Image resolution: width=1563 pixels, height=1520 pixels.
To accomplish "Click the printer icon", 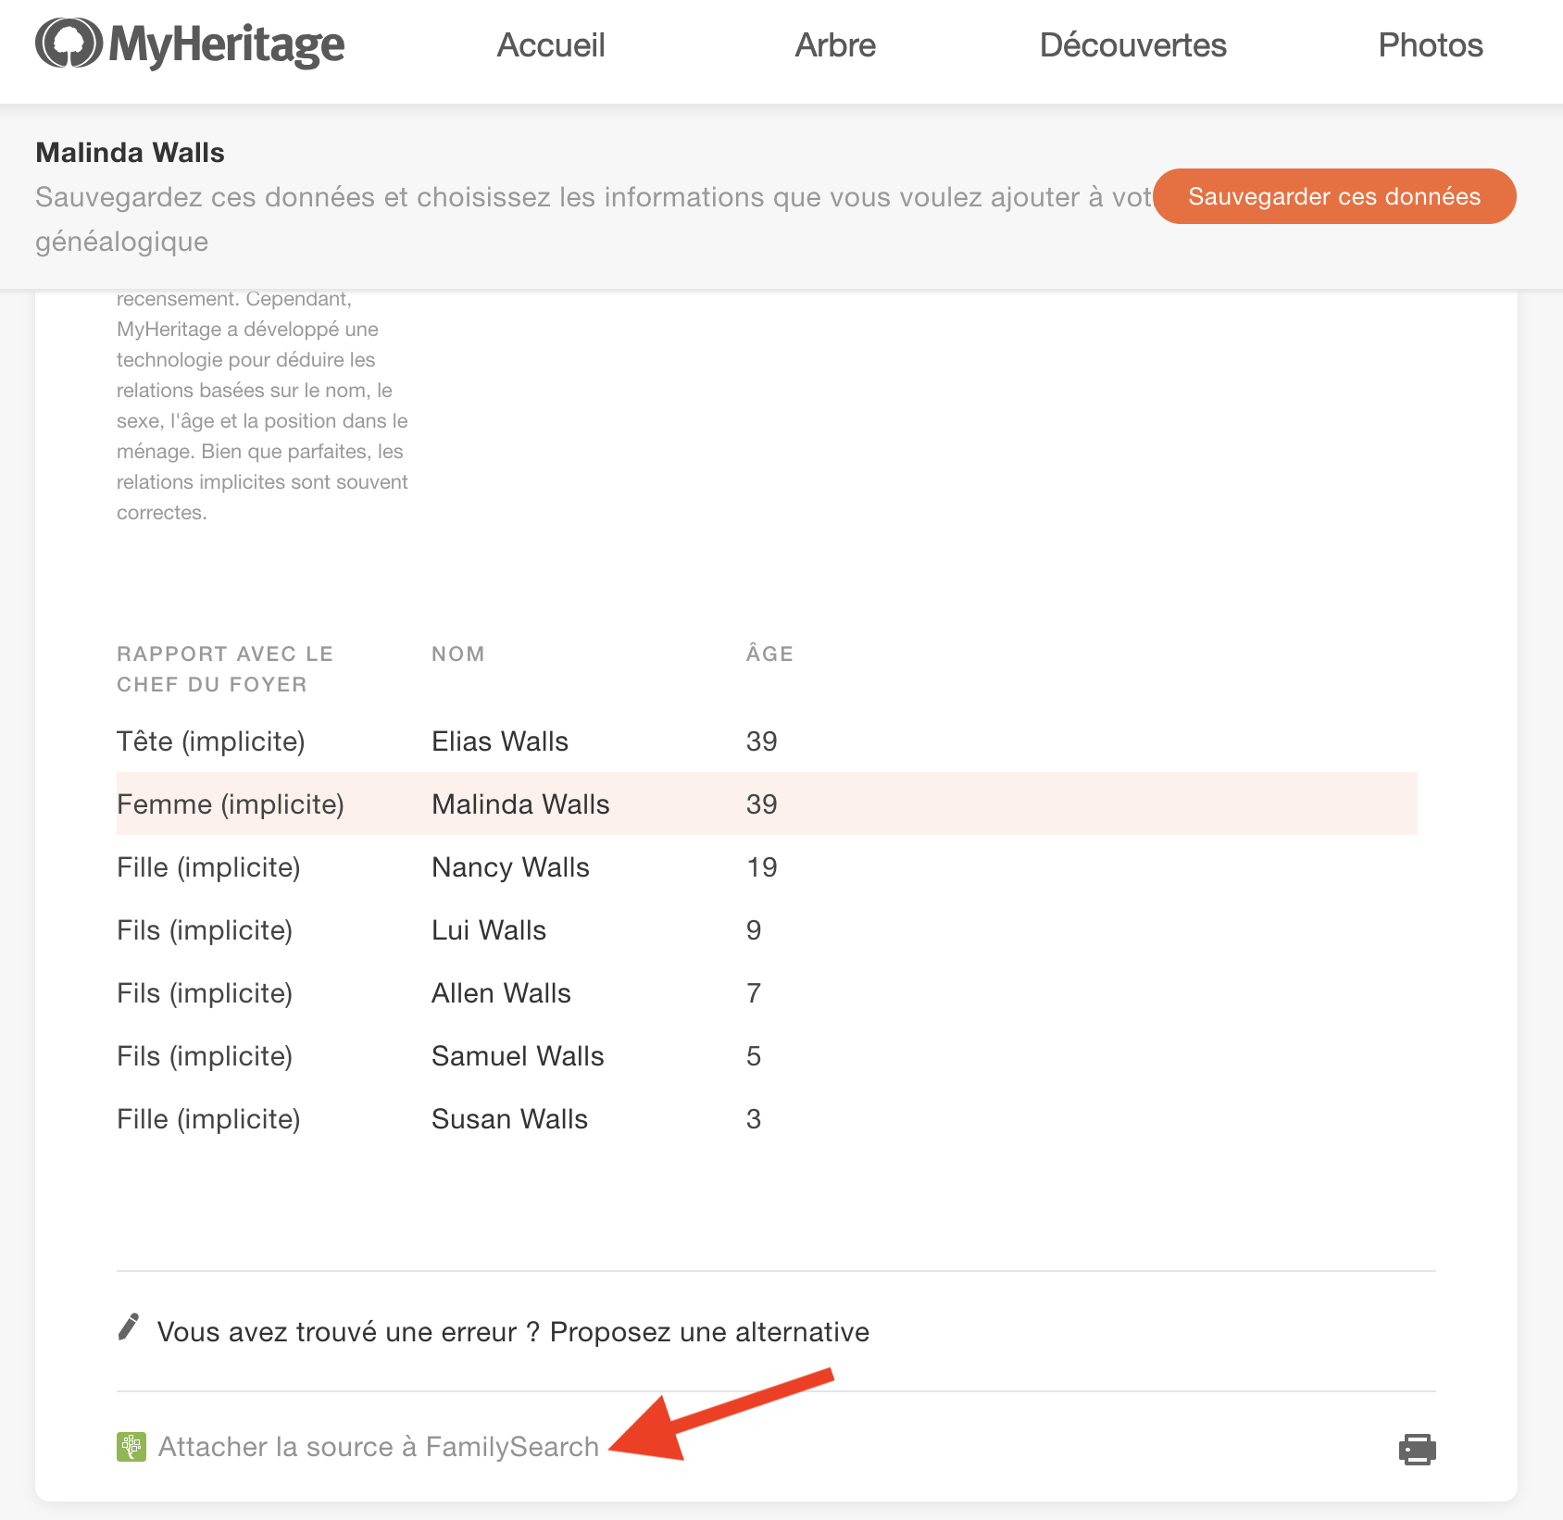I will tap(1418, 1449).
